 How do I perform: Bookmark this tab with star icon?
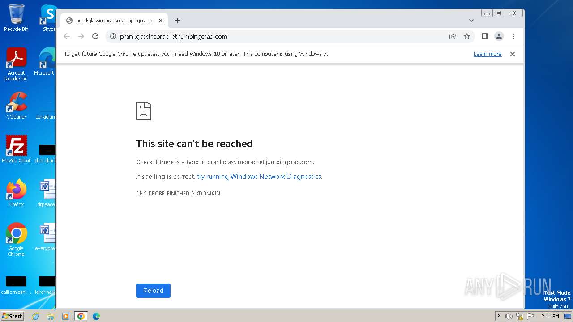pos(467,37)
